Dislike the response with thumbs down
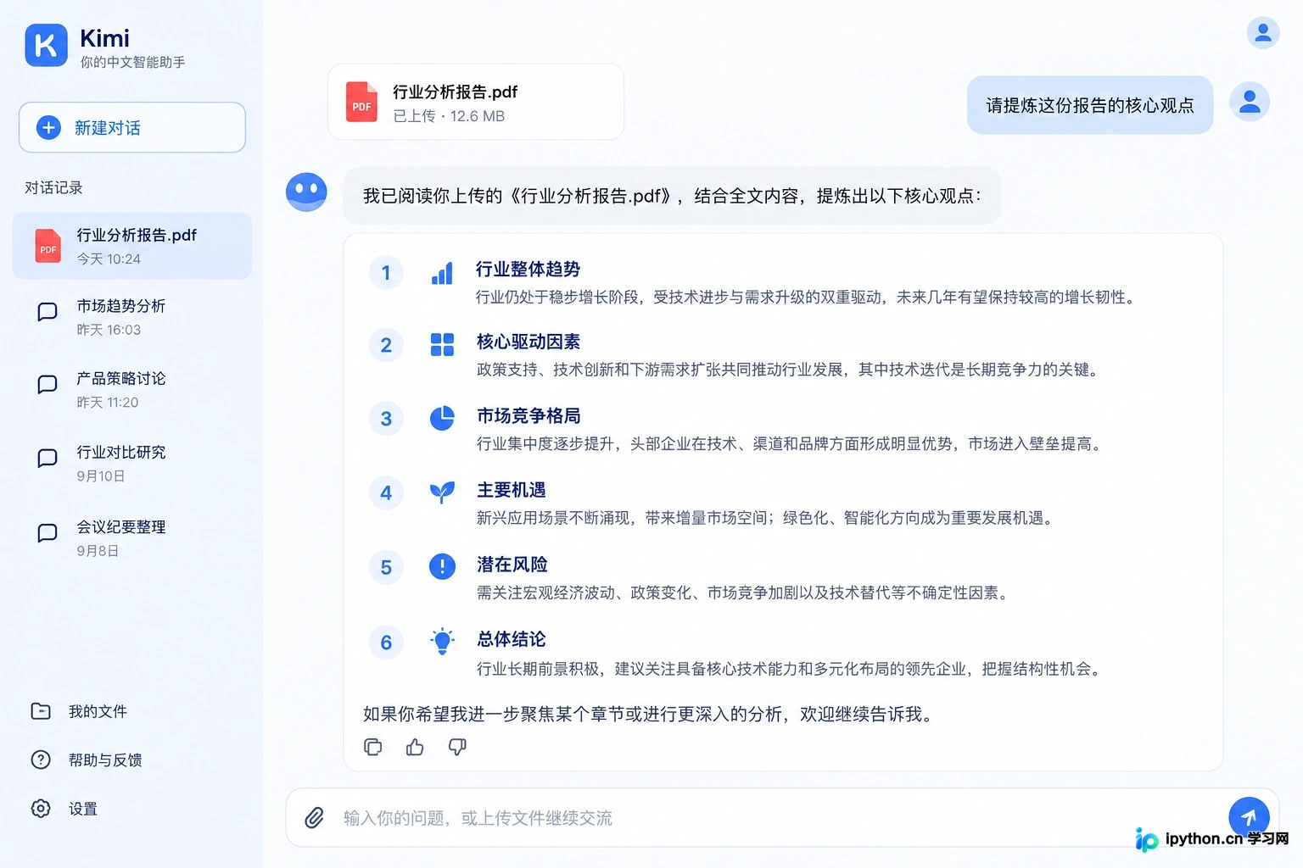This screenshot has width=1303, height=868. pyautogui.click(x=457, y=747)
